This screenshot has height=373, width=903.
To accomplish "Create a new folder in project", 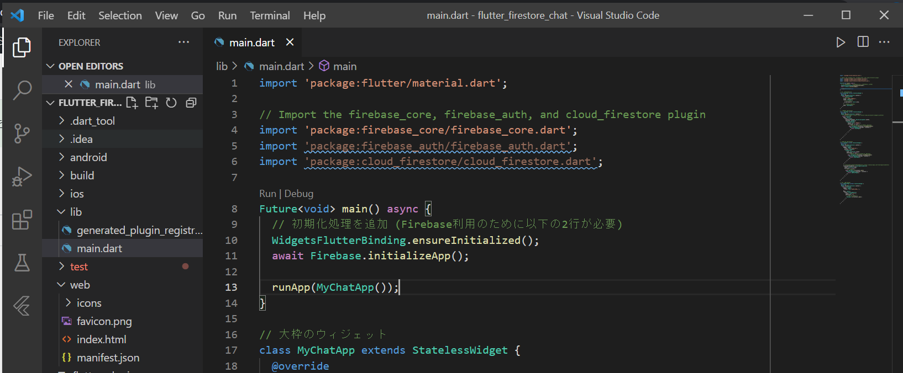I will click(151, 103).
